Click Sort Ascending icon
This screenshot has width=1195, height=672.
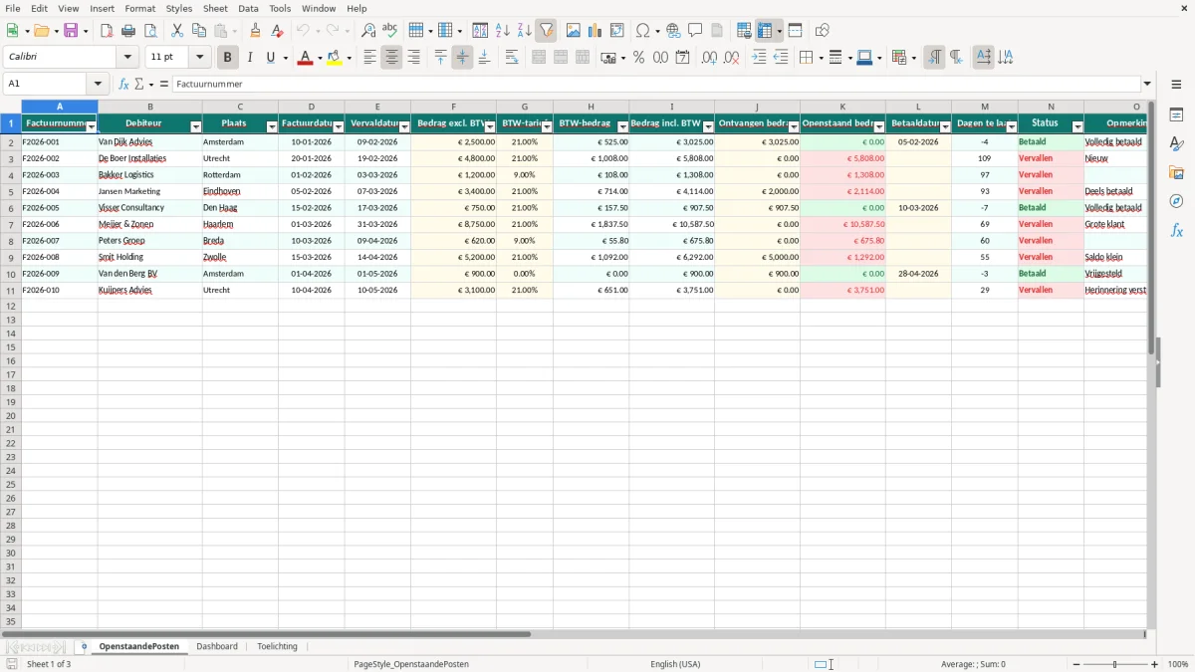[502, 31]
